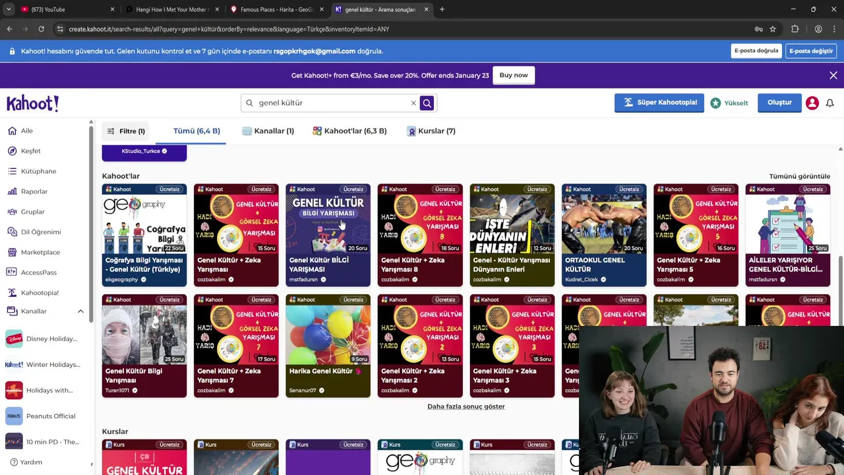Select the Tümü (6,4 B) tab
Viewport: 844px width, 475px height.
coord(191,131)
